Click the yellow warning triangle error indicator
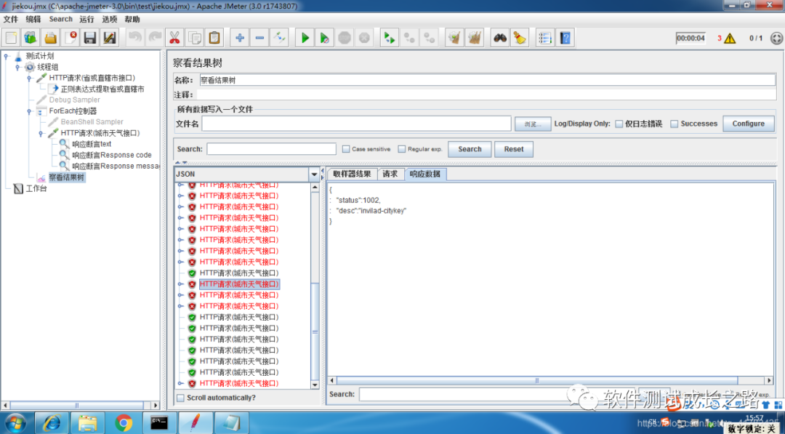The image size is (785, 434). tap(730, 38)
